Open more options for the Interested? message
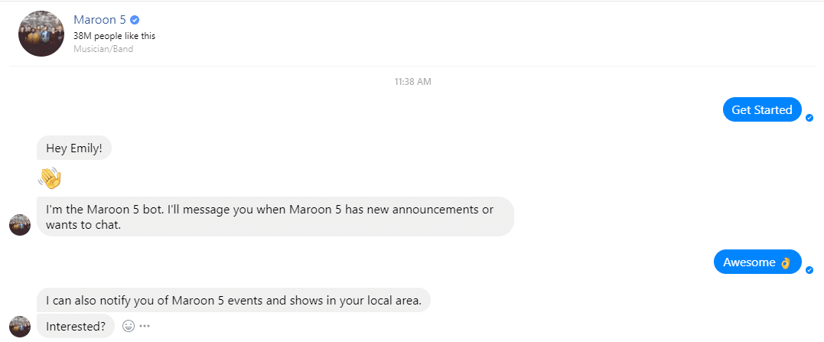The image size is (824, 342). click(x=145, y=326)
